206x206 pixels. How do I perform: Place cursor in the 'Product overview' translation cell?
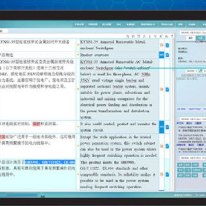[119, 55]
